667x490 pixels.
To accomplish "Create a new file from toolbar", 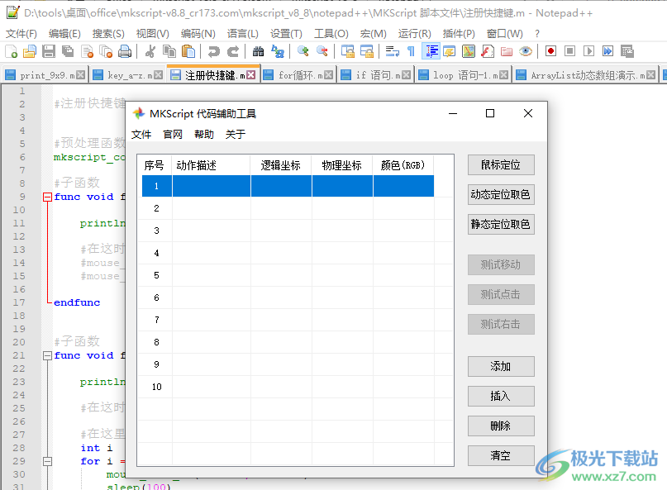I will coord(11,51).
